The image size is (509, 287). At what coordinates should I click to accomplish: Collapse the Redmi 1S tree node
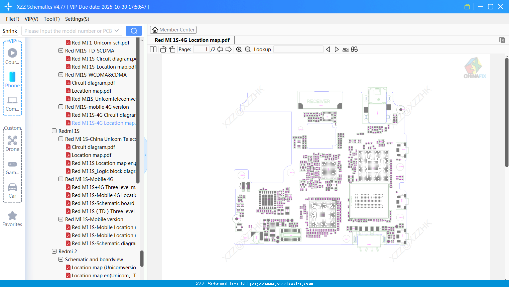tap(54, 131)
